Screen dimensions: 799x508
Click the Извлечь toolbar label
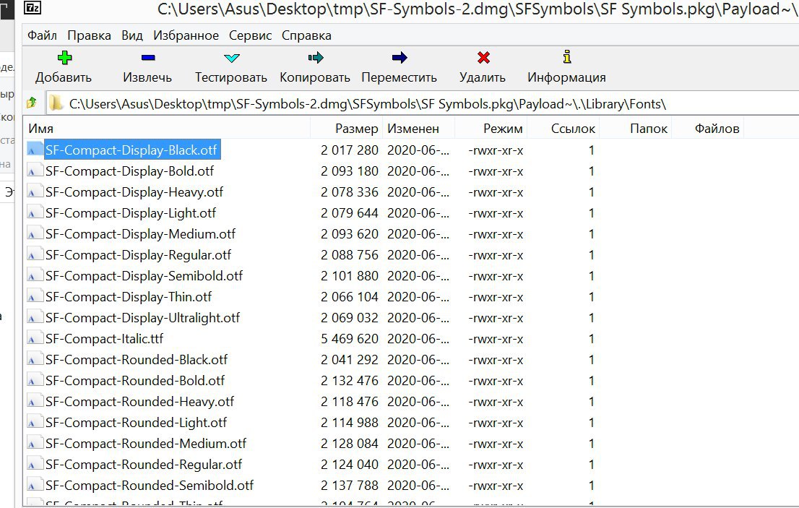coord(147,77)
